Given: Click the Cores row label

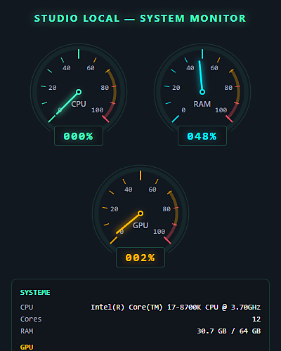Looking at the screenshot, I should coord(31,319).
